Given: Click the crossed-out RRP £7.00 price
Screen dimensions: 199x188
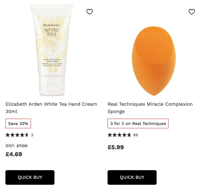Looking at the screenshot, I should click(22, 146).
